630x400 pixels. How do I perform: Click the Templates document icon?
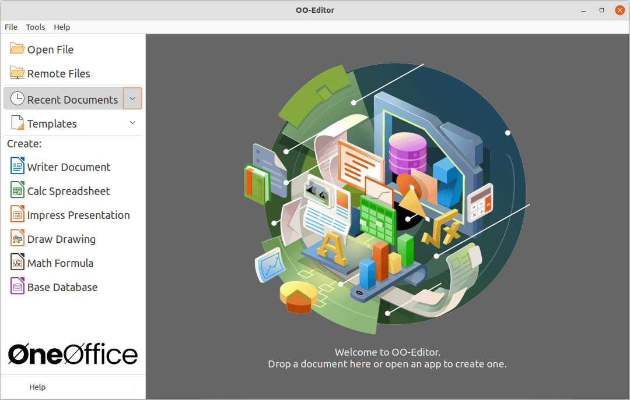point(17,123)
